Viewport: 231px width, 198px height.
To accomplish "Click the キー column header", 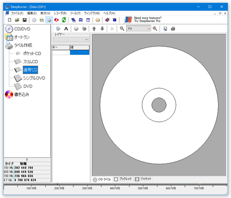I will [61, 47].
